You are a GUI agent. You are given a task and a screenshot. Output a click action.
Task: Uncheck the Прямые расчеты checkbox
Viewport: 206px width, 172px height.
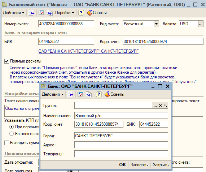point(6,61)
